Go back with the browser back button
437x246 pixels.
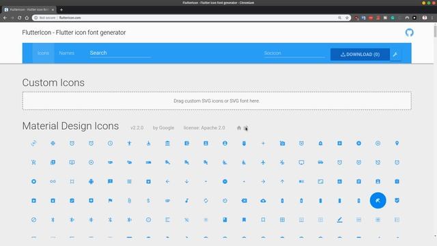tap(5, 18)
